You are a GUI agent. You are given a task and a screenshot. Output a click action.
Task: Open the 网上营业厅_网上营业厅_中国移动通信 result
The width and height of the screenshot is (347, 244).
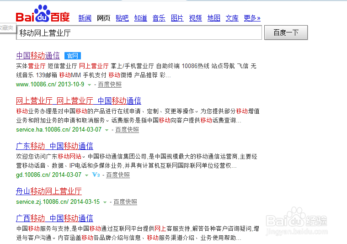pos(79,101)
